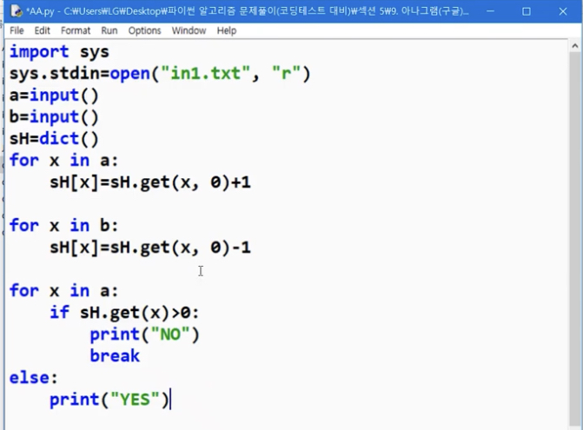Minimize the AA.py editor window
583x430 pixels.
click(490, 11)
